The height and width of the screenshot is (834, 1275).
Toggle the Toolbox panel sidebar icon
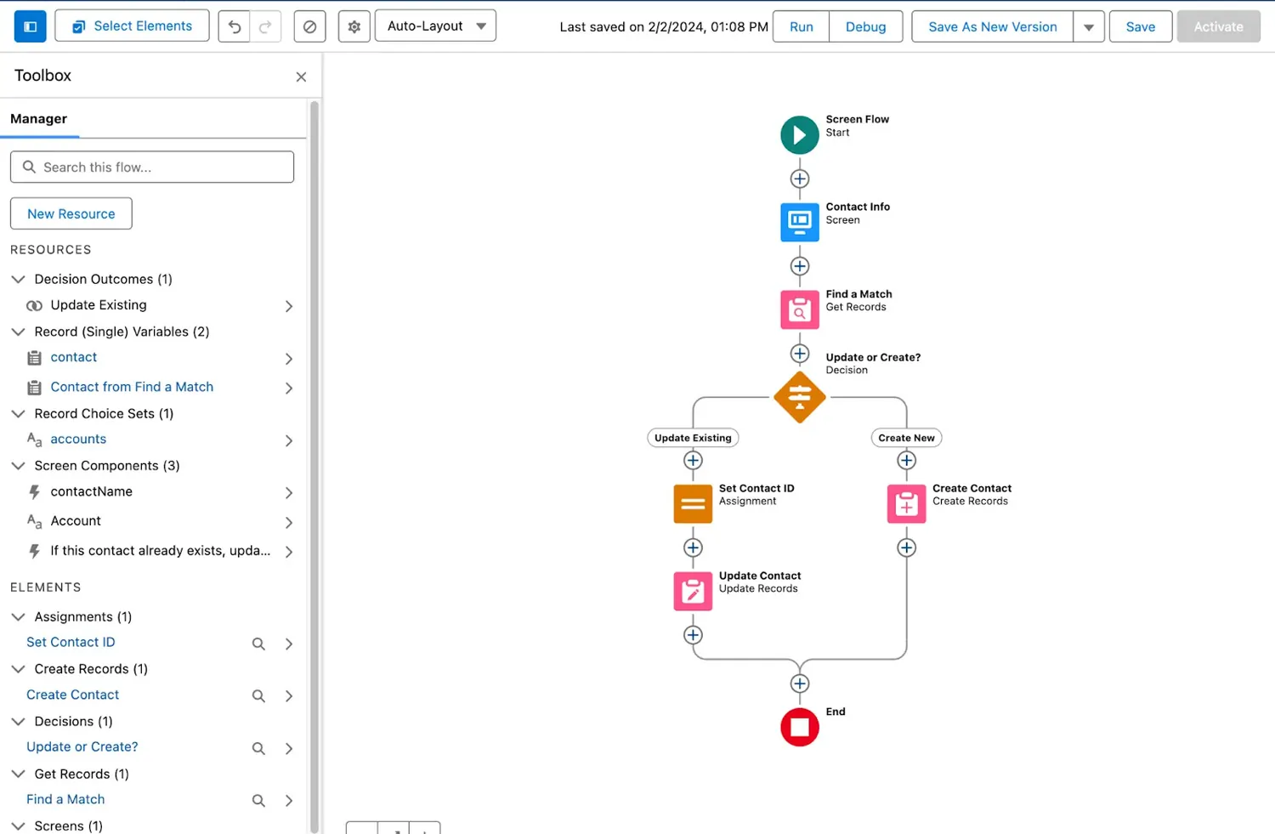30,26
